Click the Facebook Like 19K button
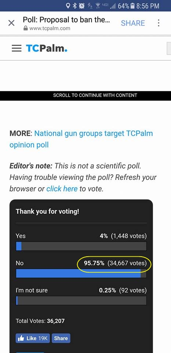 (33, 338)
